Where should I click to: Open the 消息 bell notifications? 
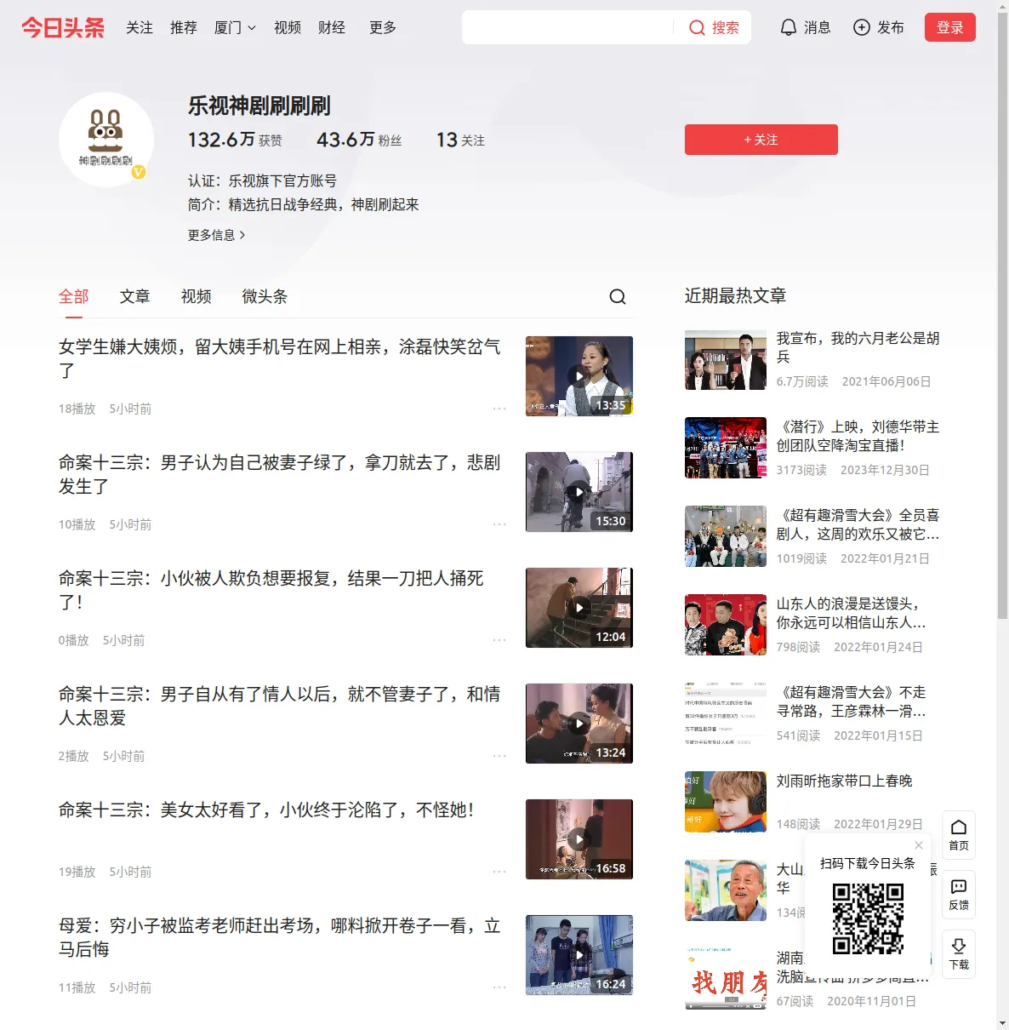click(805, 27)
